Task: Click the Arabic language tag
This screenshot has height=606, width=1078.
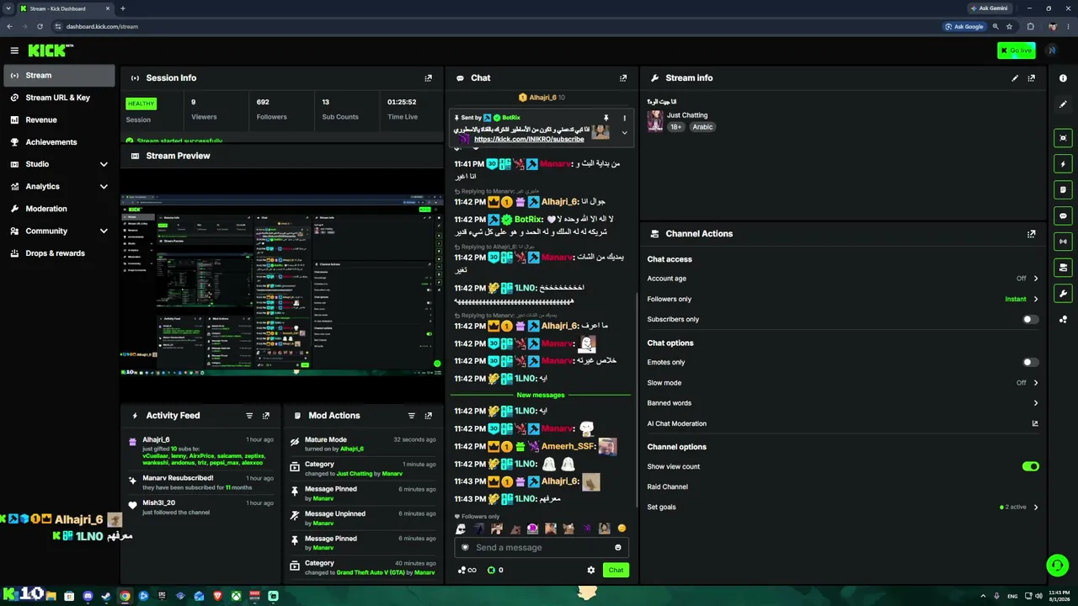Action: pos(702,127)
